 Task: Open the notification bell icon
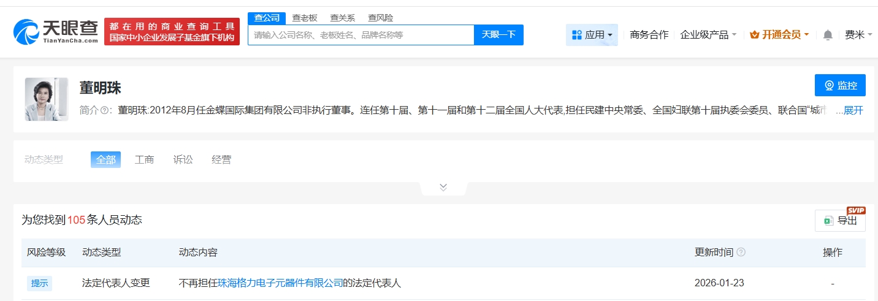[x=828, y=35]
